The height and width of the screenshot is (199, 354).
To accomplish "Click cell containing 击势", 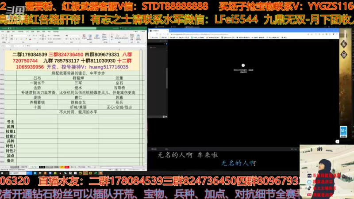I will tap(37, 88).
